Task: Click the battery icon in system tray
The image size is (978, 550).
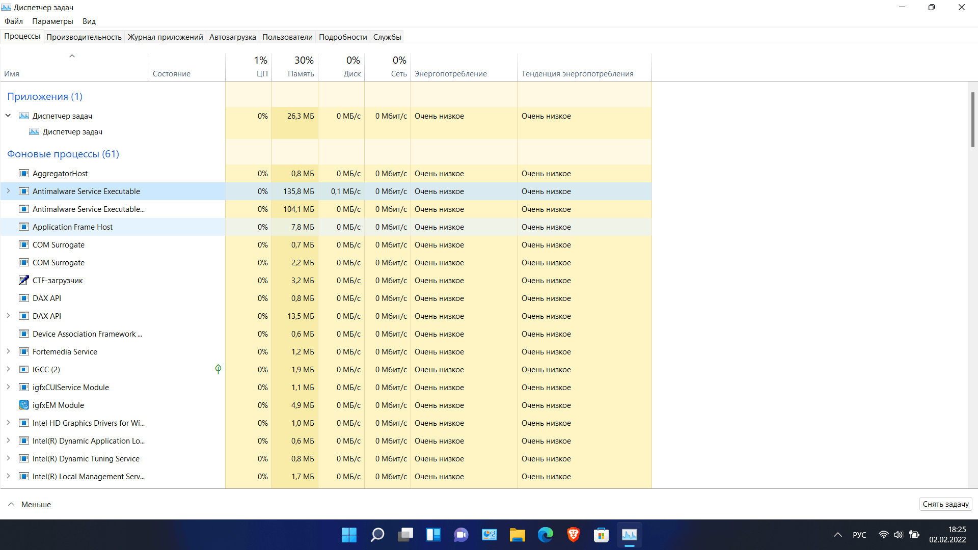Action: [x=914, y=535]
